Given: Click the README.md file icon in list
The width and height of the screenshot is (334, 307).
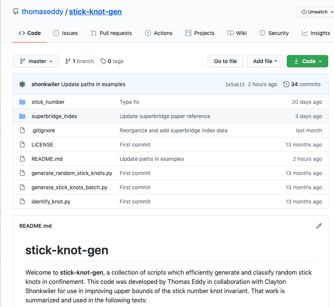Looking at the screenshot, I should pyautogui.click(x=22, y=159).
